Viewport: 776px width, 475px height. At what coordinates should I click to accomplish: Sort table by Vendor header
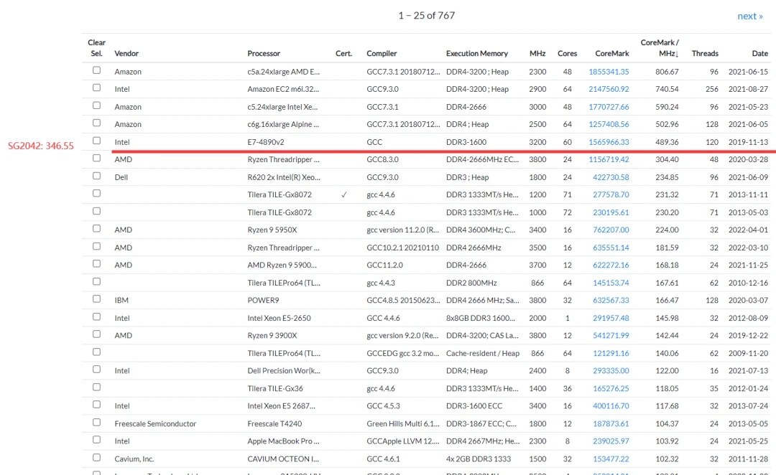coord(126,53)
